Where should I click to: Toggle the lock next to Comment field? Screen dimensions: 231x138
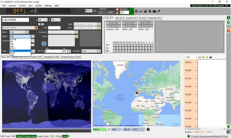77,32
